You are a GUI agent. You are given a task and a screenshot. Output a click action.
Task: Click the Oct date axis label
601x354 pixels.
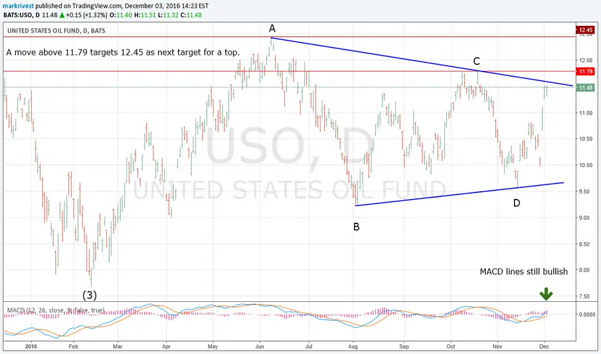pyautogui.click(x=451, y=346)
